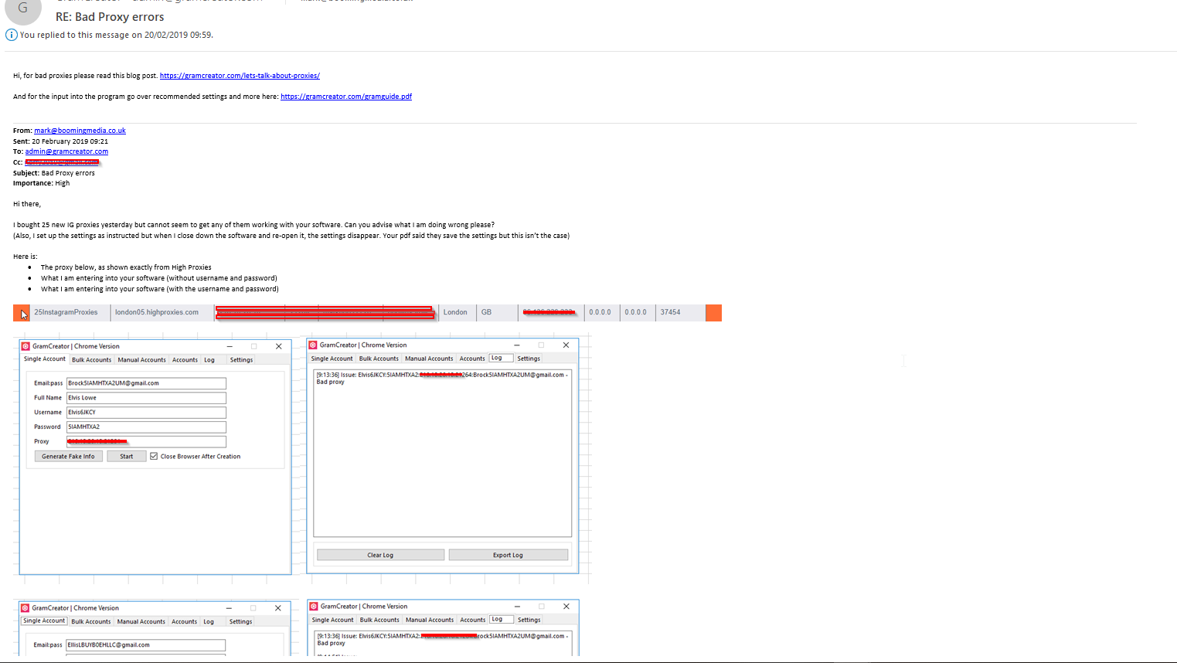Switch to the Log tab in the Brock email window
1177x663 pixels.
tap(209, 360)
